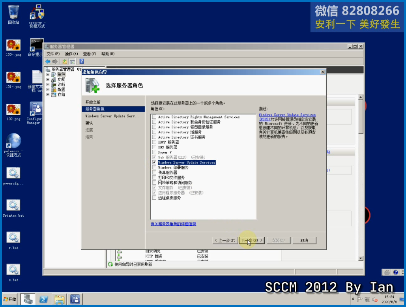Tick the Hyper-V role checkbox
The height and width of the screenshot is (307, 406).
(x=154, y=152)
